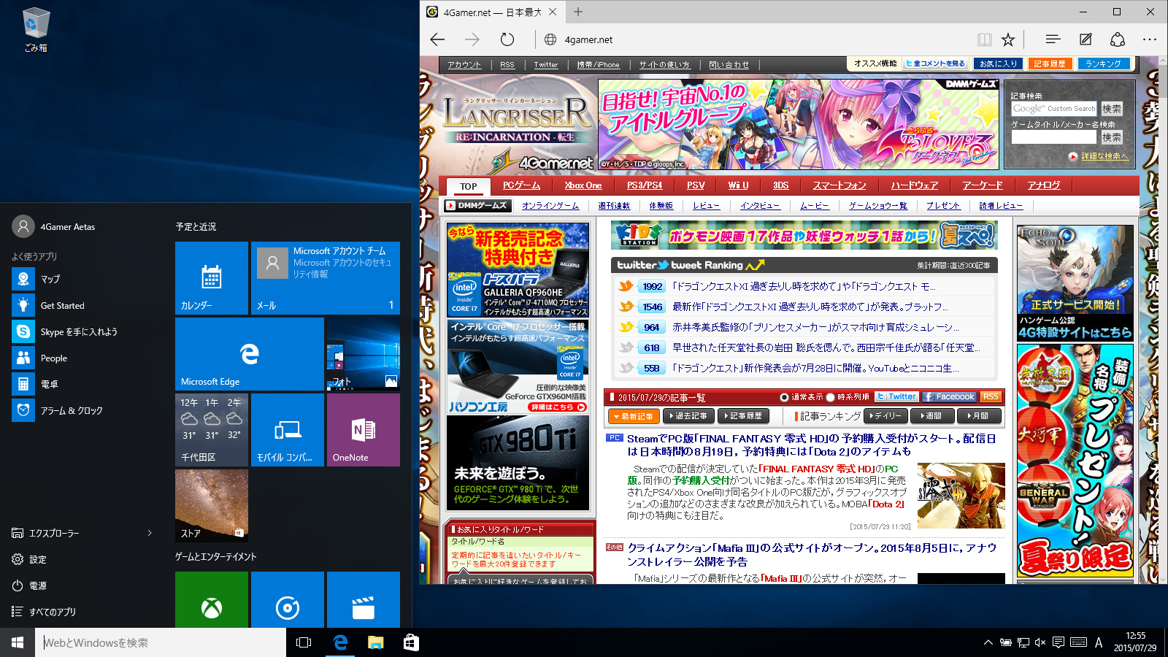This screenshot has width=1168, height=657.
Task: Open a new tab with plus button
Action: point(578,12)
